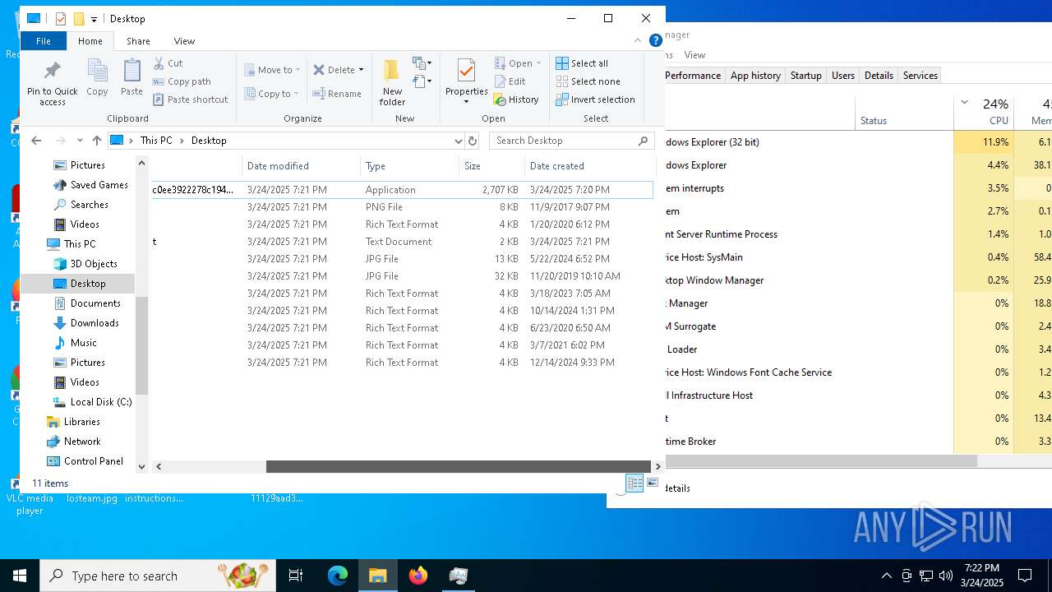This screenshot has height=592, width=1052.
Task: Open Task Manager Startup tab
Action: coord(805,75)
